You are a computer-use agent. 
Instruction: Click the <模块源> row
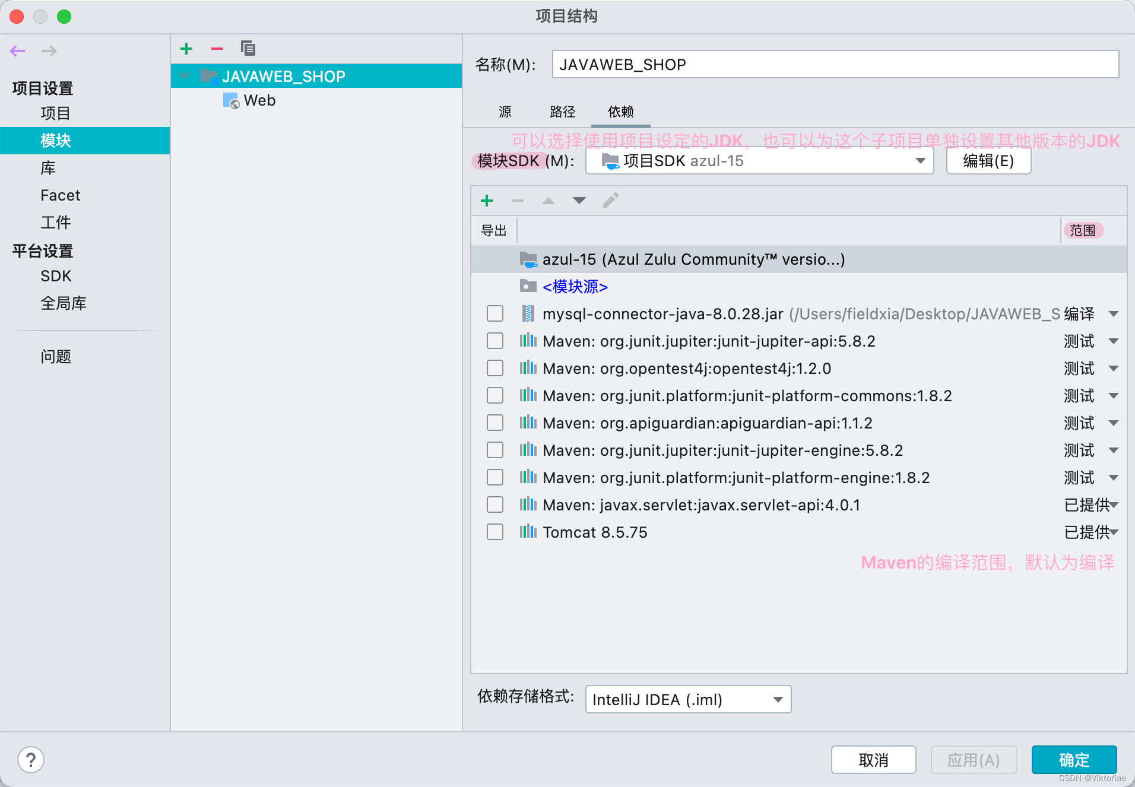point(799,287)
